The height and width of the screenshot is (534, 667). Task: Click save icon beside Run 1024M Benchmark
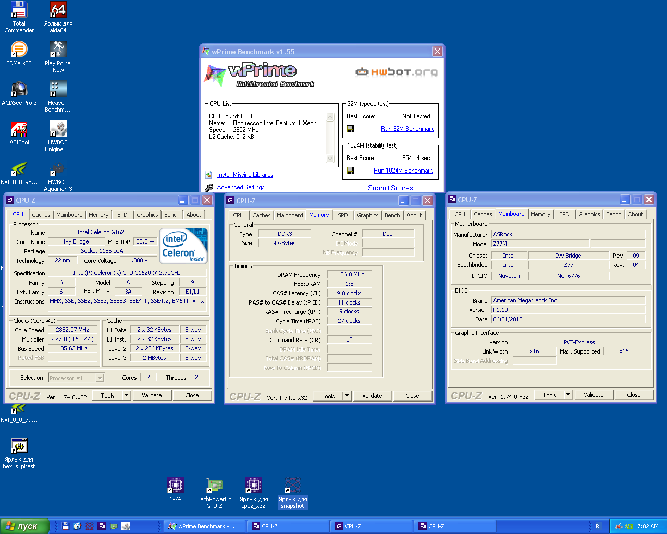tap(350, 171)
